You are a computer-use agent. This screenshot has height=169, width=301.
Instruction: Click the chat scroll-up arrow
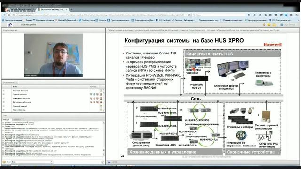click(104, 122)
